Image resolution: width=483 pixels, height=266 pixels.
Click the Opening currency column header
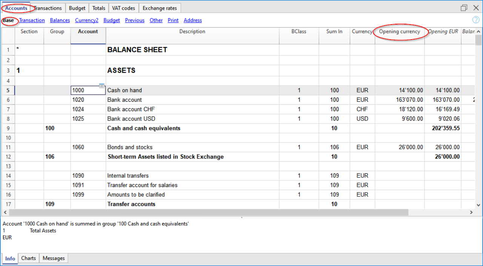click(x=400, y=32)
